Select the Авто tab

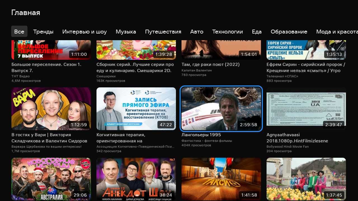point(197,32)
